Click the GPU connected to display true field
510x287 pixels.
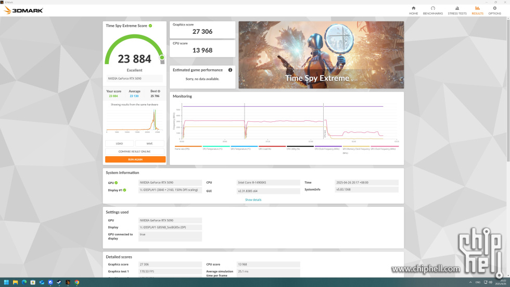(x=170, y=236)
